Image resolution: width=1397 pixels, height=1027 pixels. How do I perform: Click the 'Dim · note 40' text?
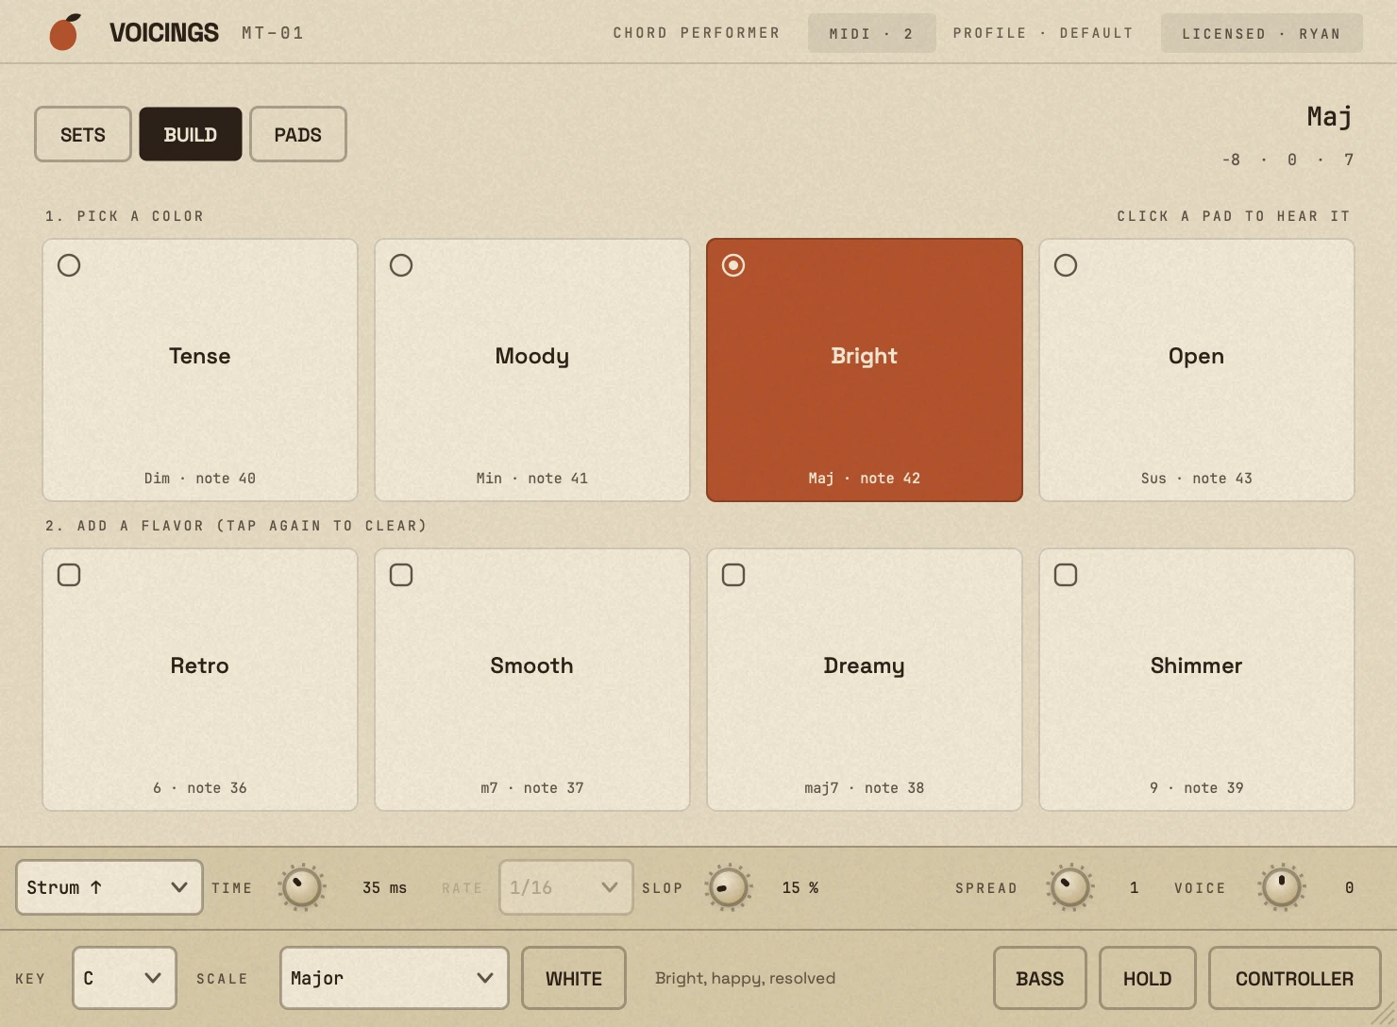(x=200, y=479)
